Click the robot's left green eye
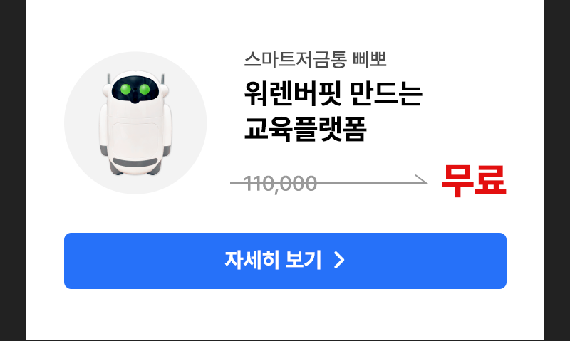Image resolution: width=570 pixels, height=341 pixels. tap(126, 89)
